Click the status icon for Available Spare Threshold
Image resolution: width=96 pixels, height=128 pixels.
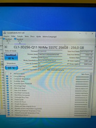click(x=7, y=83)
